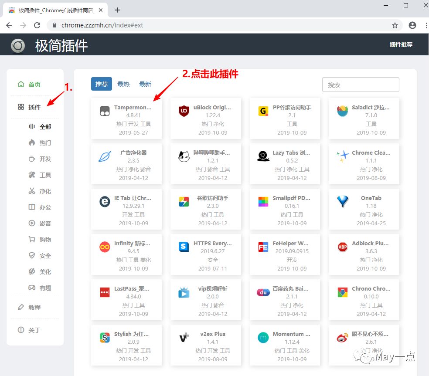The image size is (429, 376).
Task: Click the Momentum teal circle icon
Action: [263, 338]
